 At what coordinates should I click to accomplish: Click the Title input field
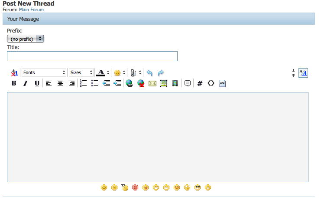pyautogui.click(x=92, y=56)
